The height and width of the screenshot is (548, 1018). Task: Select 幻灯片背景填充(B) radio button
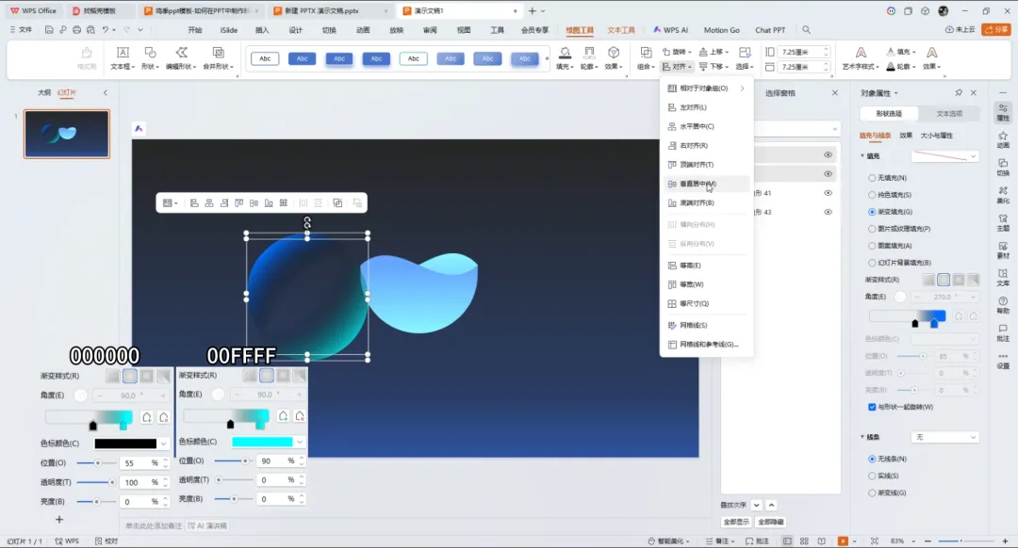click(872, 263)
